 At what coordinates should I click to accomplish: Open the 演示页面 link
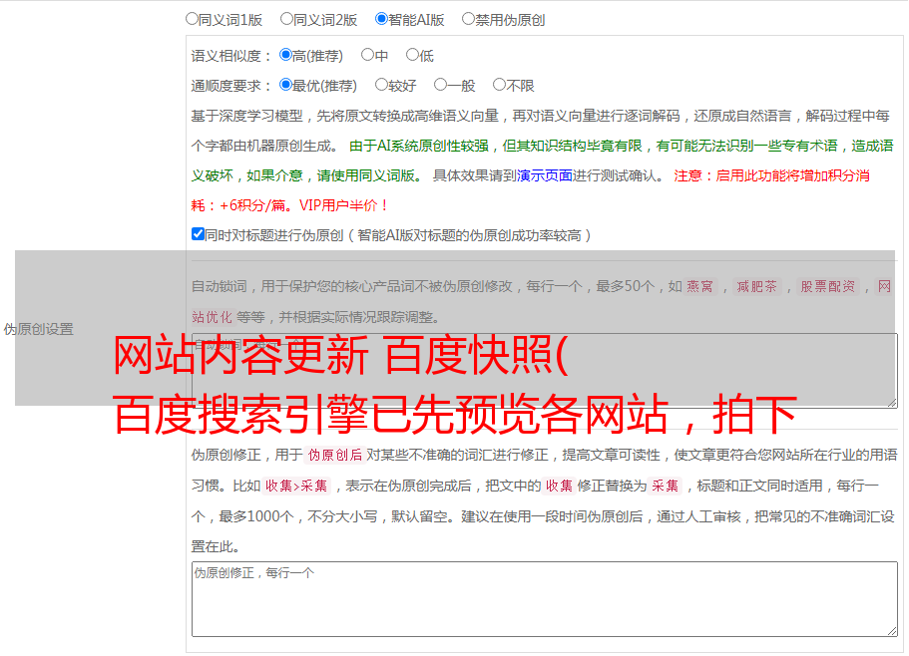pyautogui.click(x=544, y=175)
